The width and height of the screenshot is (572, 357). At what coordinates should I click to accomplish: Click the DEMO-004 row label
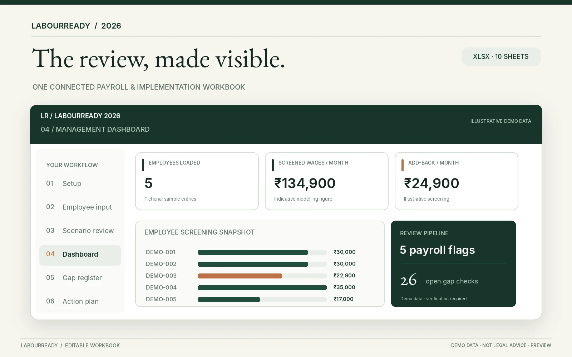point(161,287)
